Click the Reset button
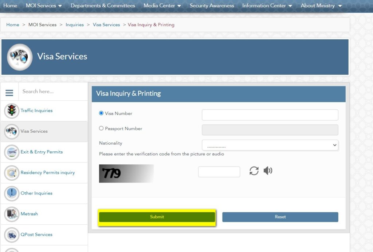 tap(280, 217)
